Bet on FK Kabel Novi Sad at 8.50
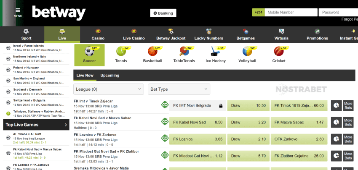This screenshot has width=358, height=170. [x=198, y=122]
